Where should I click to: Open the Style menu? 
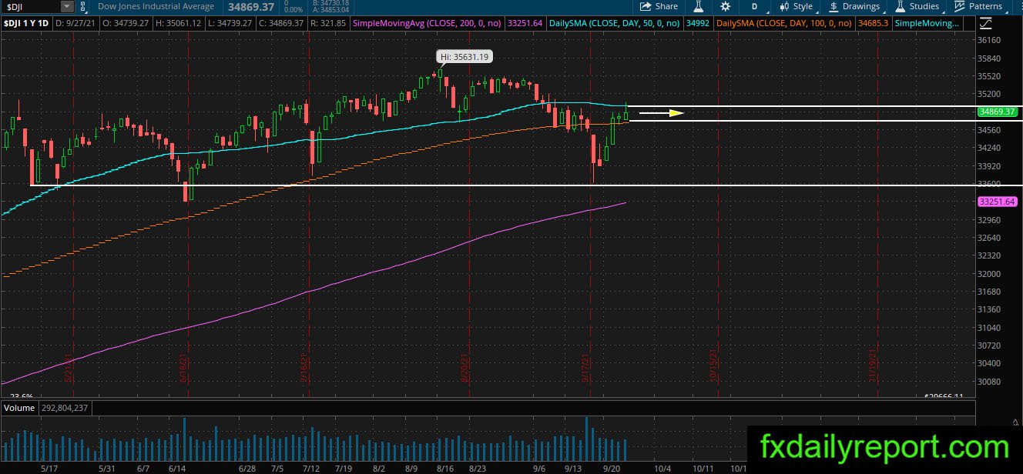click(797, 6)
